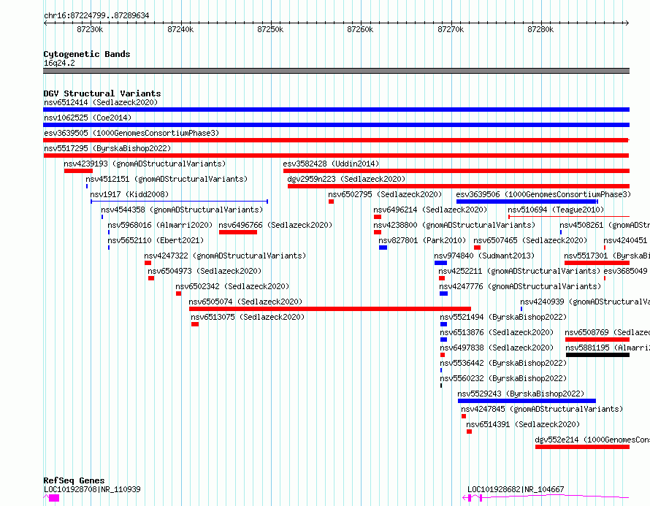The image size is (650, 506).
Task: Click the nsv1917 (Kidd2008) label
Action: [x=129, y=194]
